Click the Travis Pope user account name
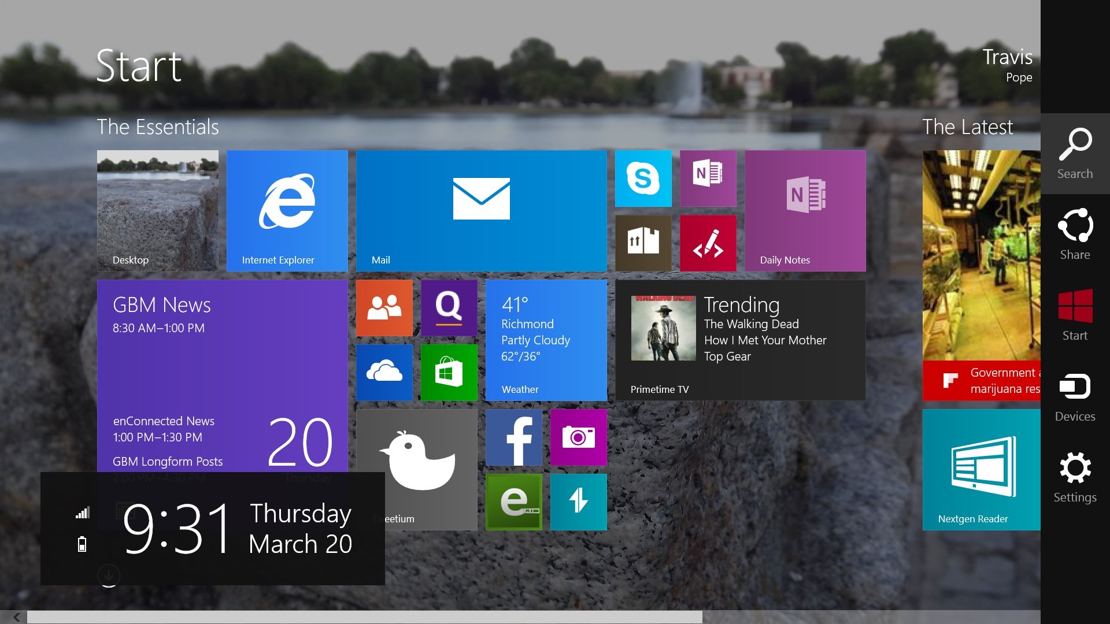Viewport: 1110px width, 624px height. point(1008,65)
